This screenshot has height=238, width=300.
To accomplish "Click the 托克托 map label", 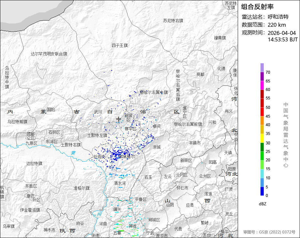I will (x=99, y=157).
